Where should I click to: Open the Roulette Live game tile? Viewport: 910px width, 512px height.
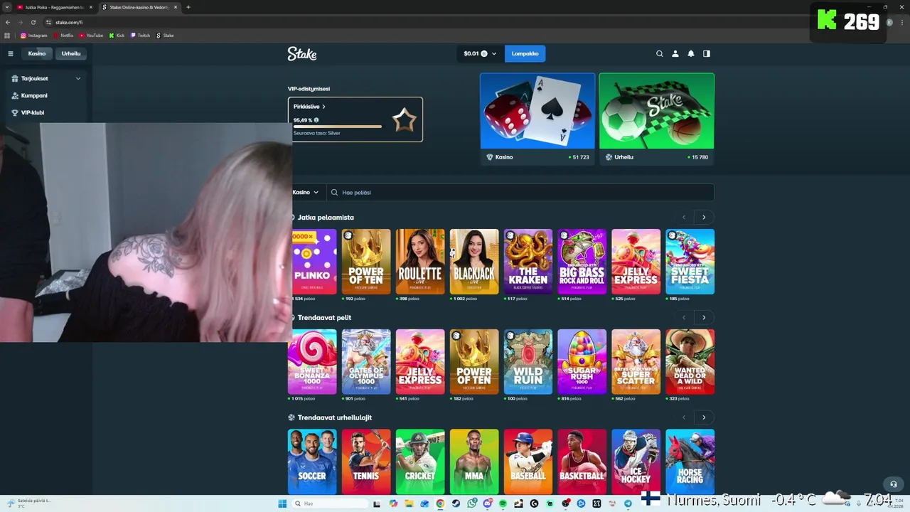(420, 262)
